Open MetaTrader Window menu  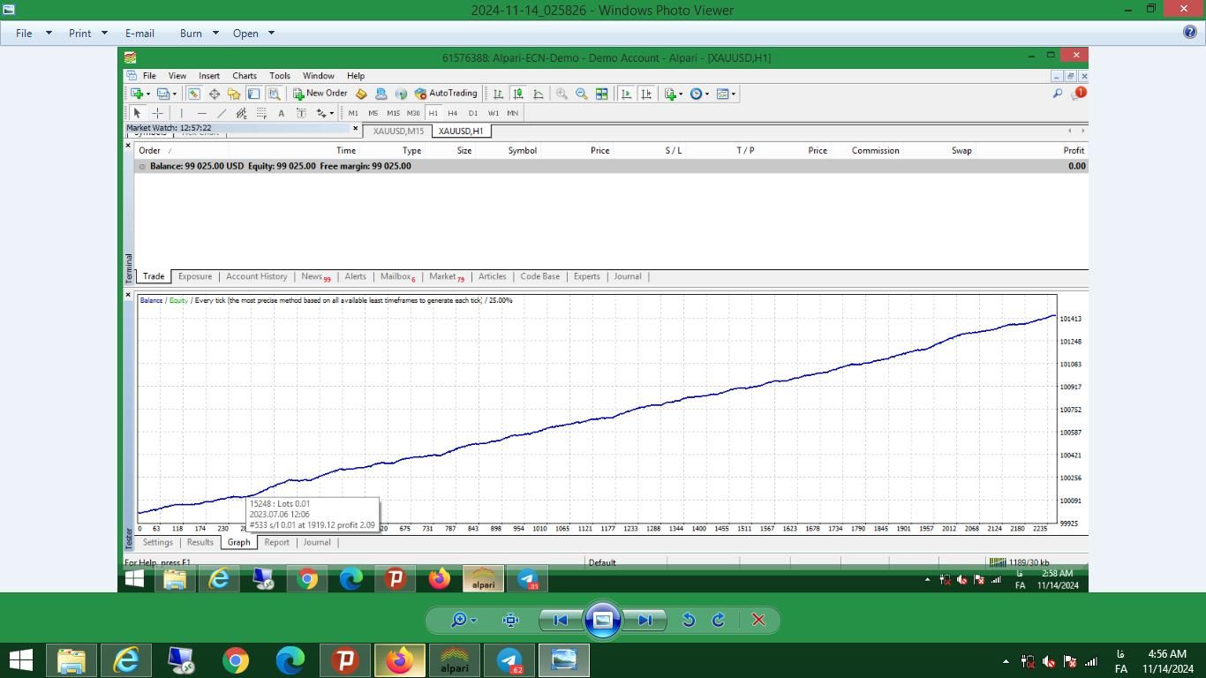(319, 76)
